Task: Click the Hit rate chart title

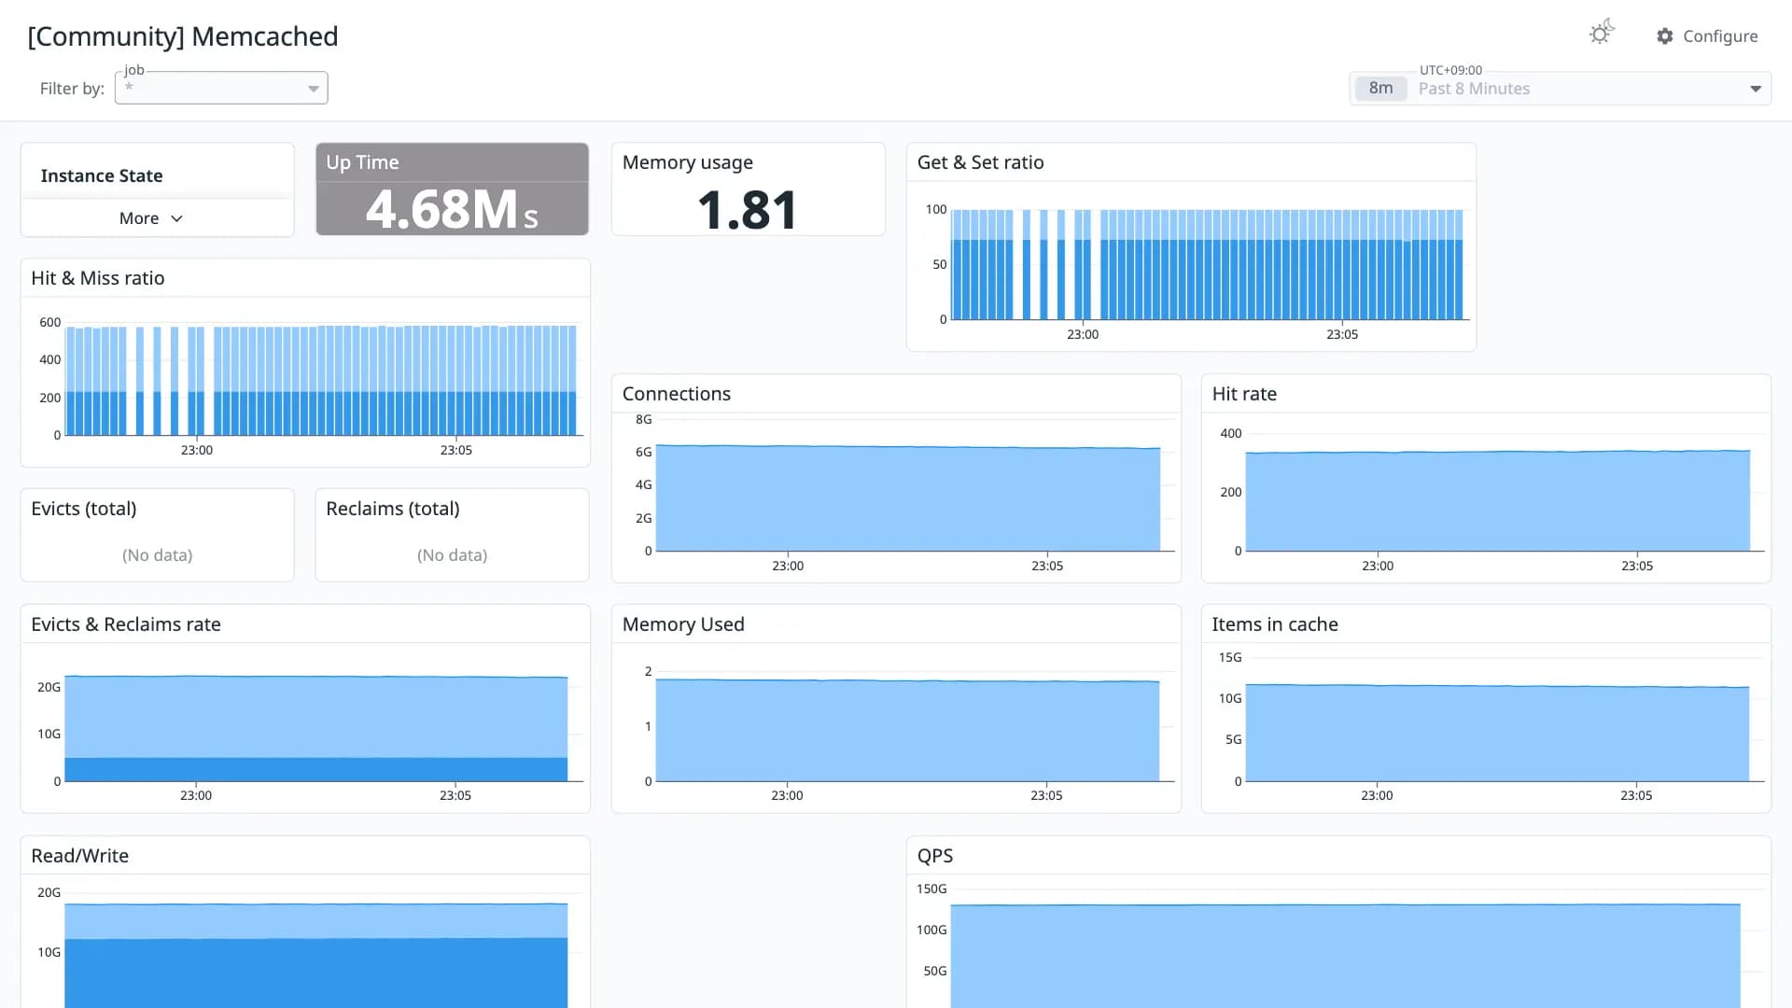Action: pyautogui.click(x=1244, y=394)
